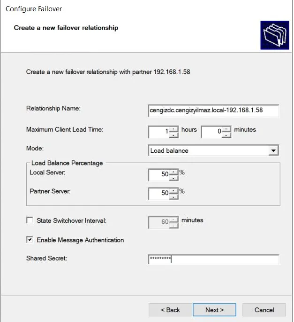Click the Maximum Client Lead Time label
The height and width of the screenshot is (322, 294).
[65, 129]
